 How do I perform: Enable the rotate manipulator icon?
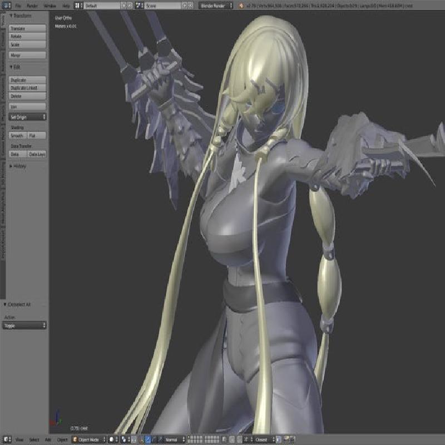coord(154,439)
